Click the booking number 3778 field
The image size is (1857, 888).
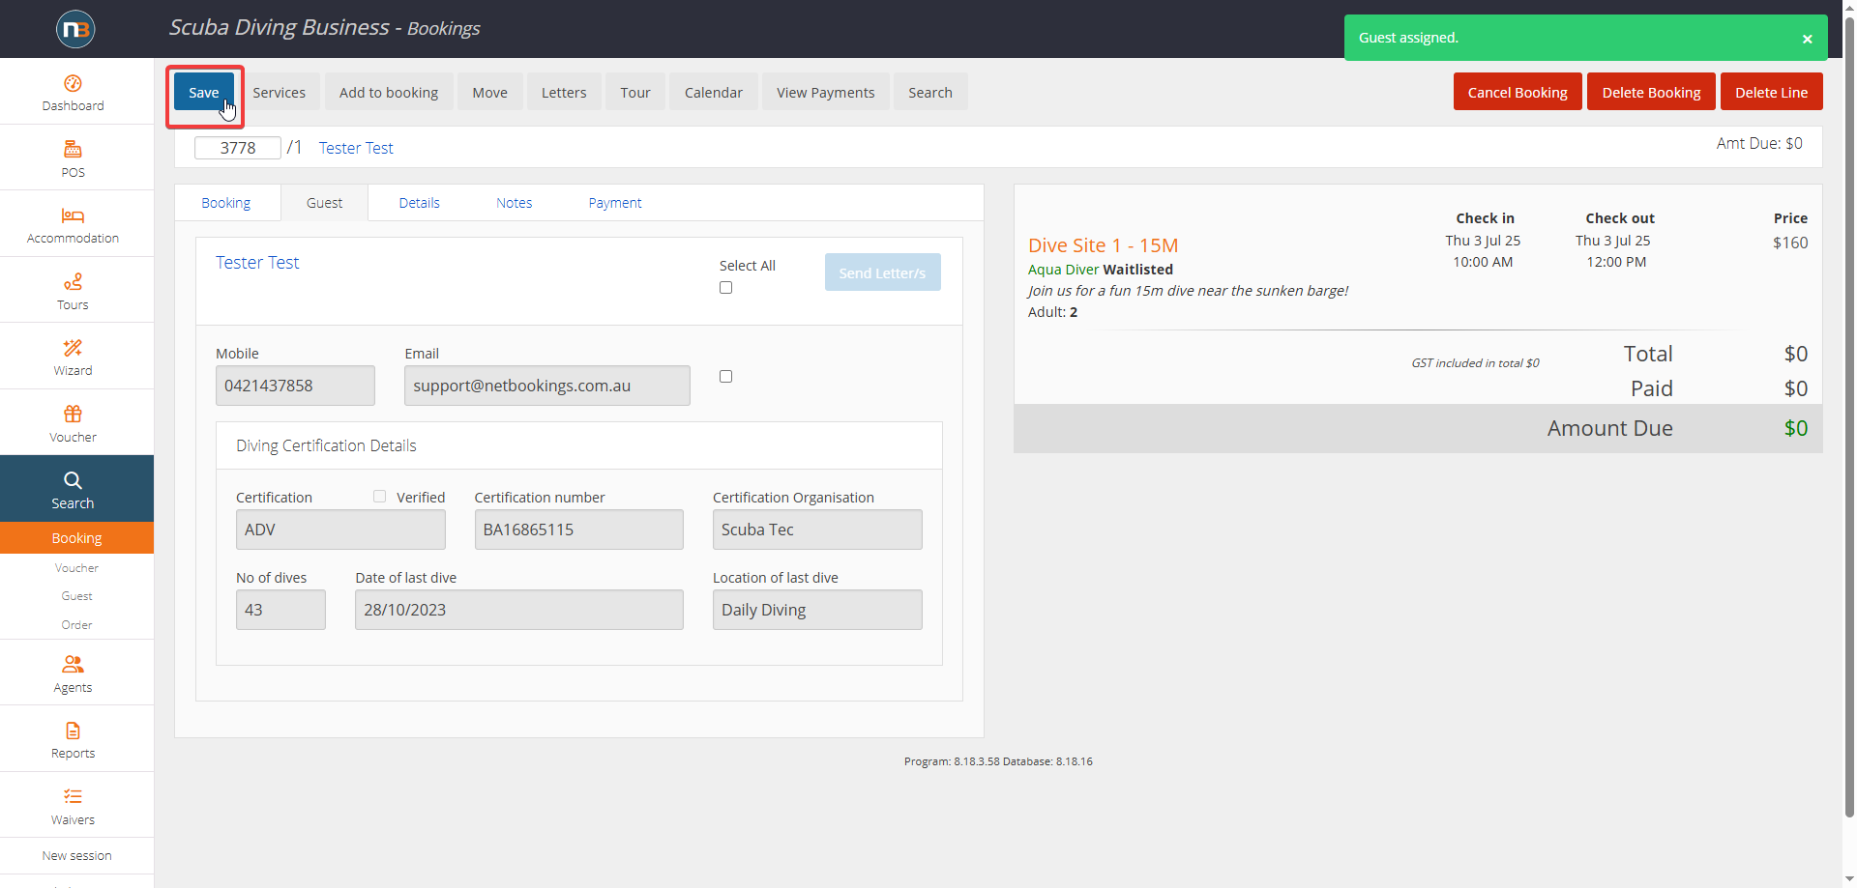point(238,148)
